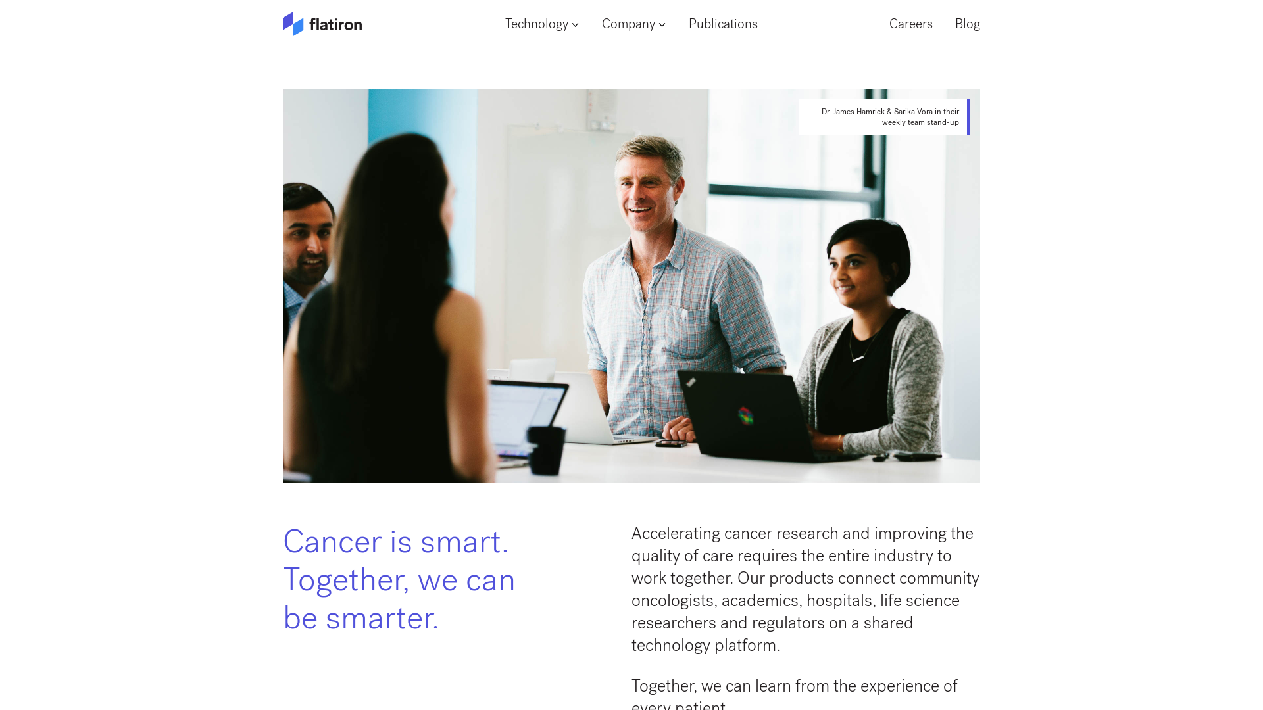Viewport: 1263px width, 710px height.
Task: Click the purple bar beside the caption
Action: coord(968,117)
